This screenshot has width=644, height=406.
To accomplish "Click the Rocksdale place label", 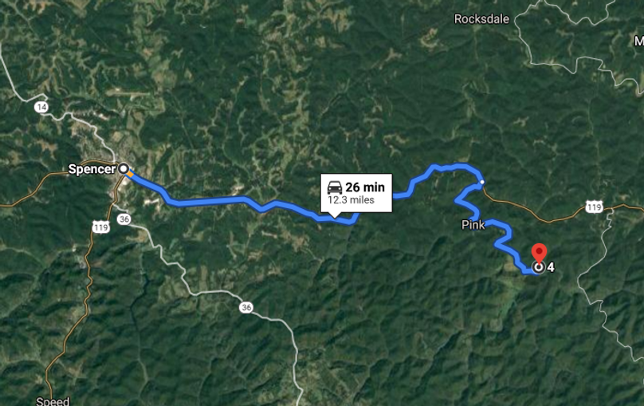I will pyautogui.click(x=481, y=19).
